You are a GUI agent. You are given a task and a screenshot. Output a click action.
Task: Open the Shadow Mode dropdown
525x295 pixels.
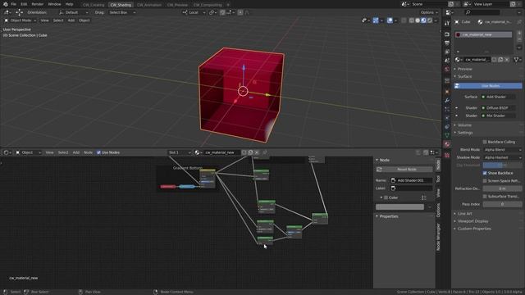(502, 157)
